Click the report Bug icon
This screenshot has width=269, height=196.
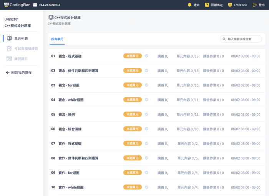(207, 5)
